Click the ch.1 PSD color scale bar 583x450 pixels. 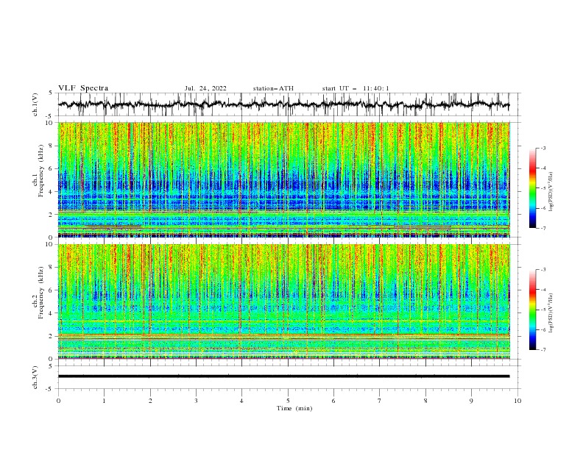pyautogui.click(x=532, y=188)
